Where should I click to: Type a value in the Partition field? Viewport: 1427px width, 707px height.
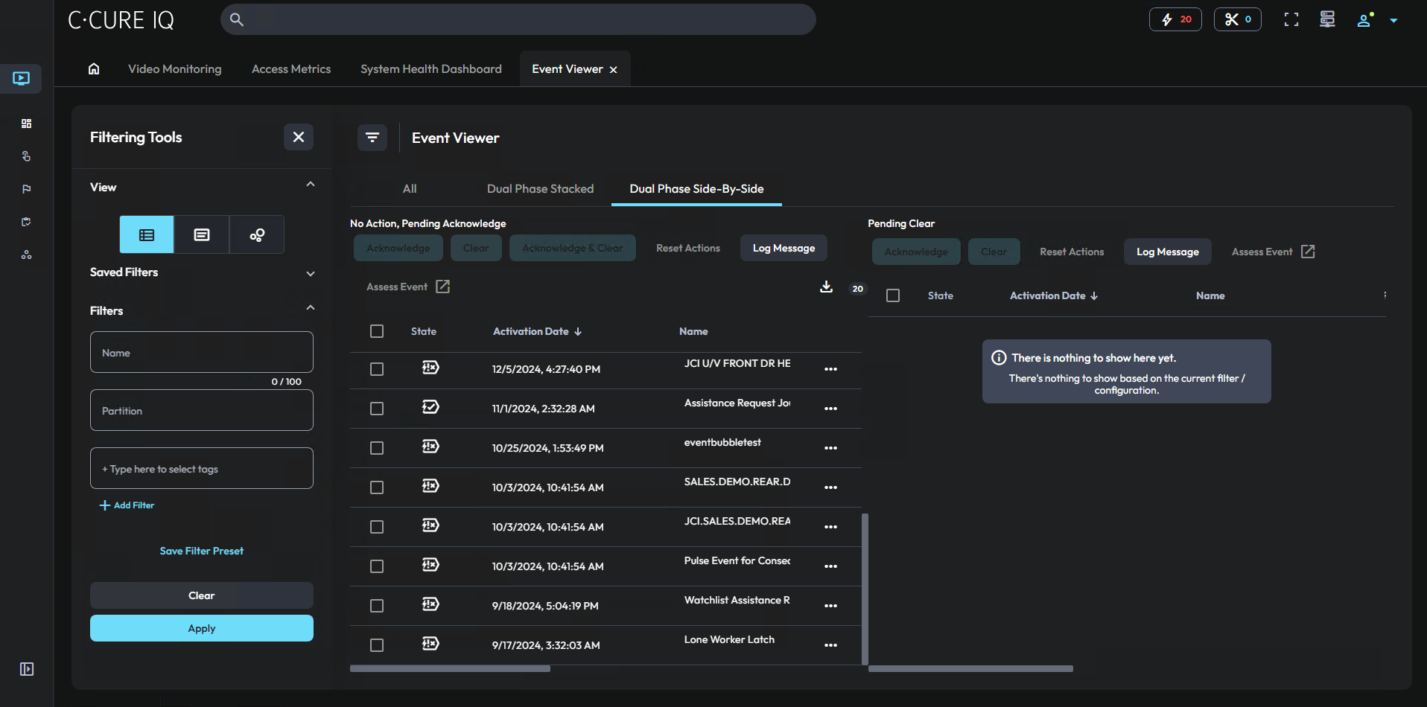coord(201,410)
